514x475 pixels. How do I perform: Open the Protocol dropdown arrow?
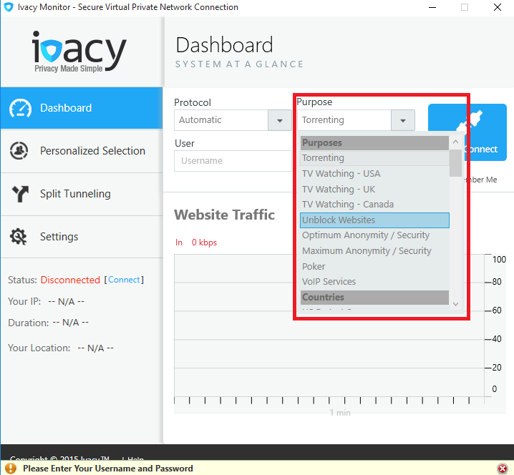point(279,120)
